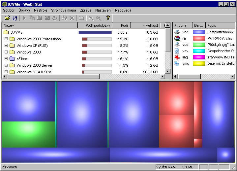Click the Open folder toolbar icon

point(7,18)
